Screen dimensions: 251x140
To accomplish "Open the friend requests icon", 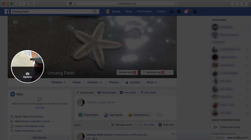I will [172, 11].
